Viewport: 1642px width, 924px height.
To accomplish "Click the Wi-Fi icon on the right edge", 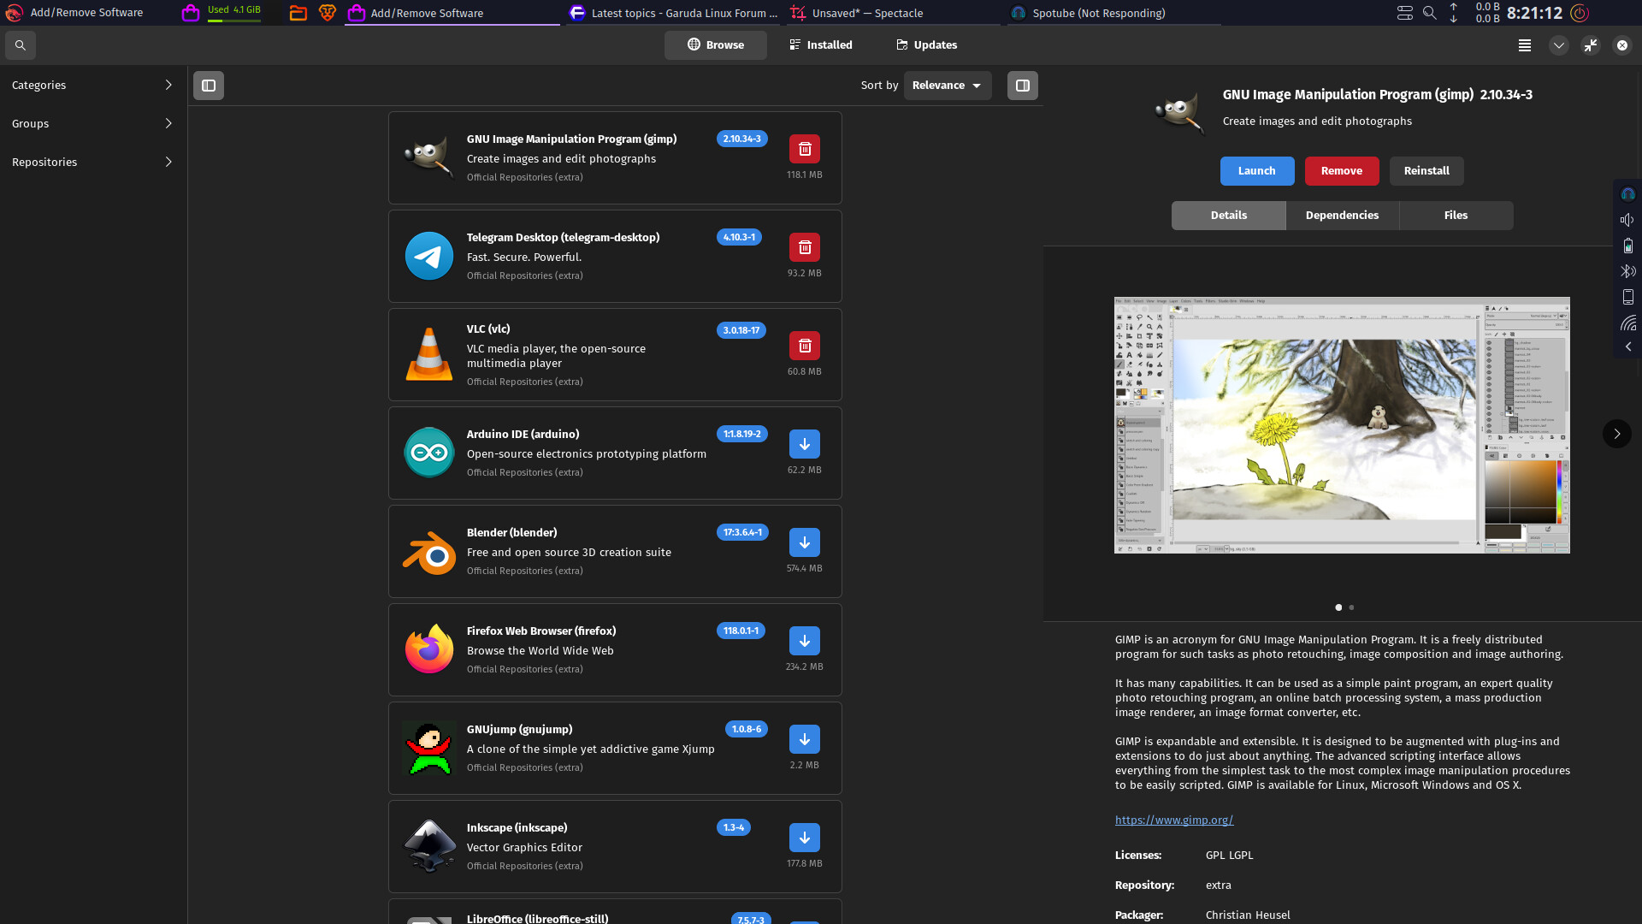I will tap(1628, 323).
